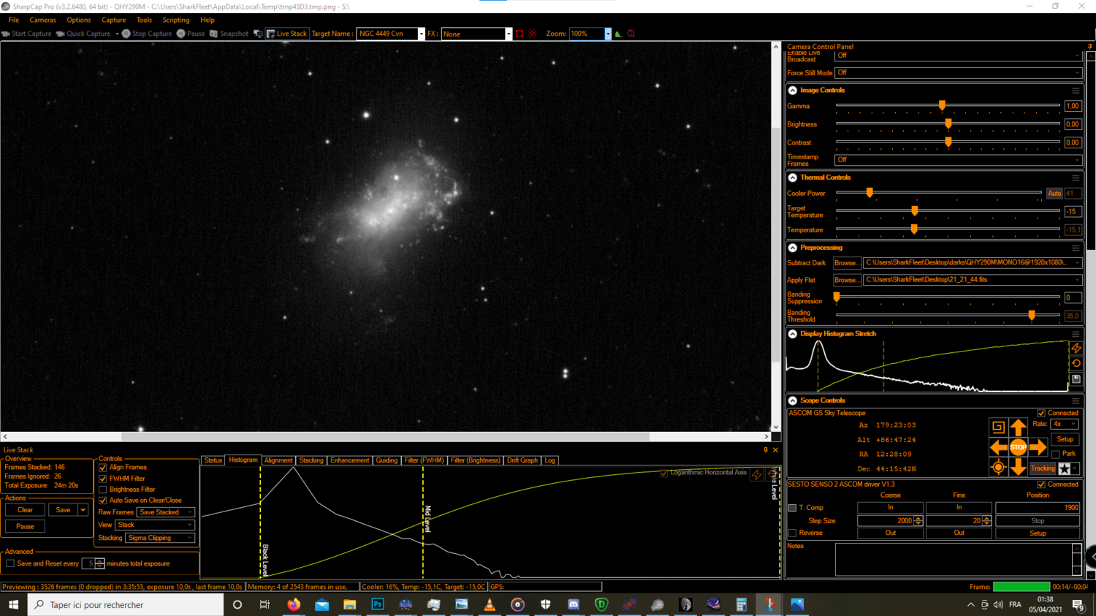
Task: Click the Snapshot camera icon
Action: [x=213, y=33]
